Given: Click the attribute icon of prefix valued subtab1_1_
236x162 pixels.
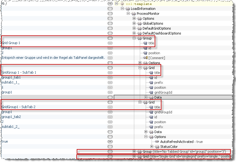Looking at the screenshot, I should (151, 83).
